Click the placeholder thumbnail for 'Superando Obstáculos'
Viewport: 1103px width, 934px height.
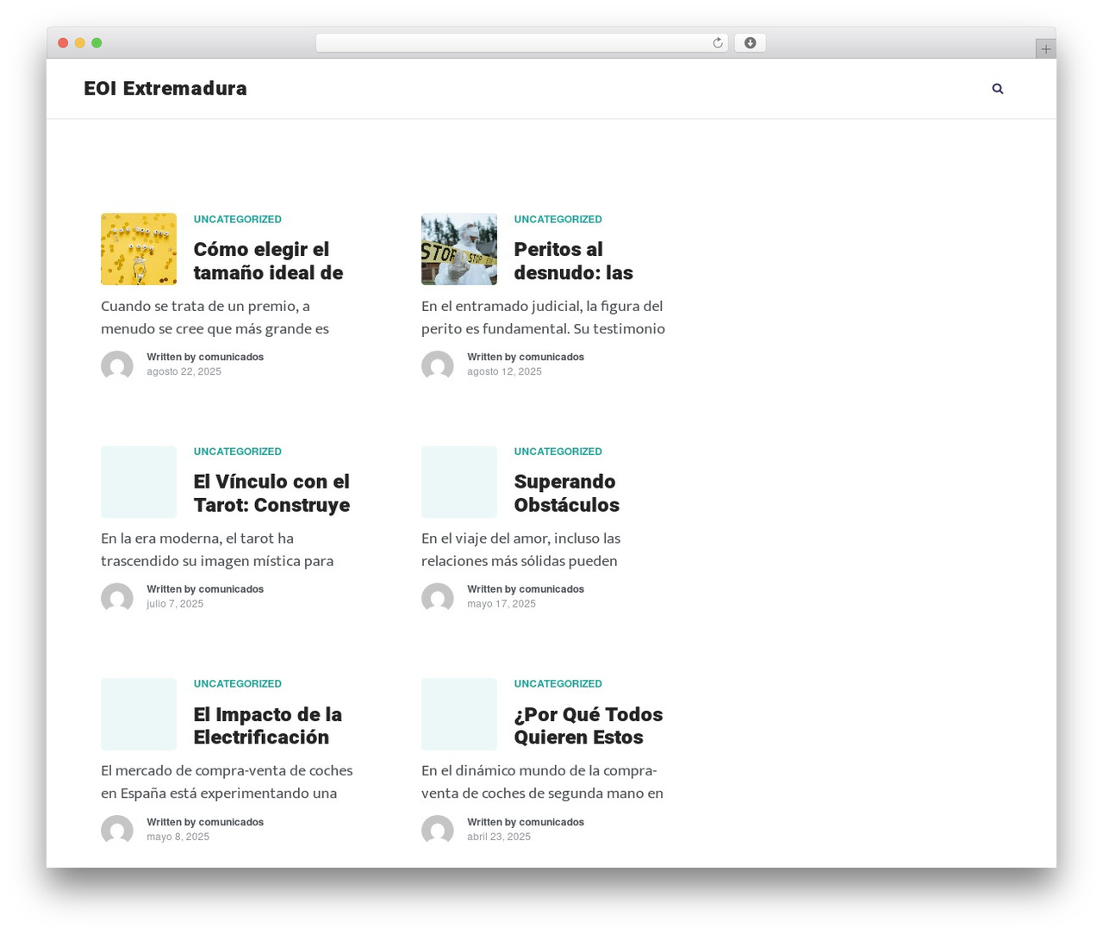pyautogui.click(x=459, y=482)
